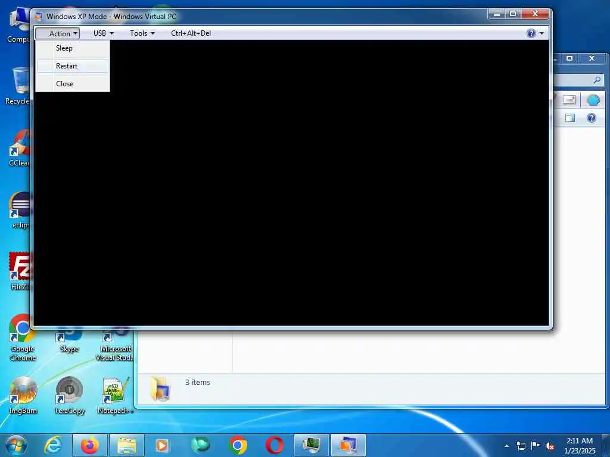
Task: Expand the arrow beside the help icon
Action: click(x=542, y=33)
